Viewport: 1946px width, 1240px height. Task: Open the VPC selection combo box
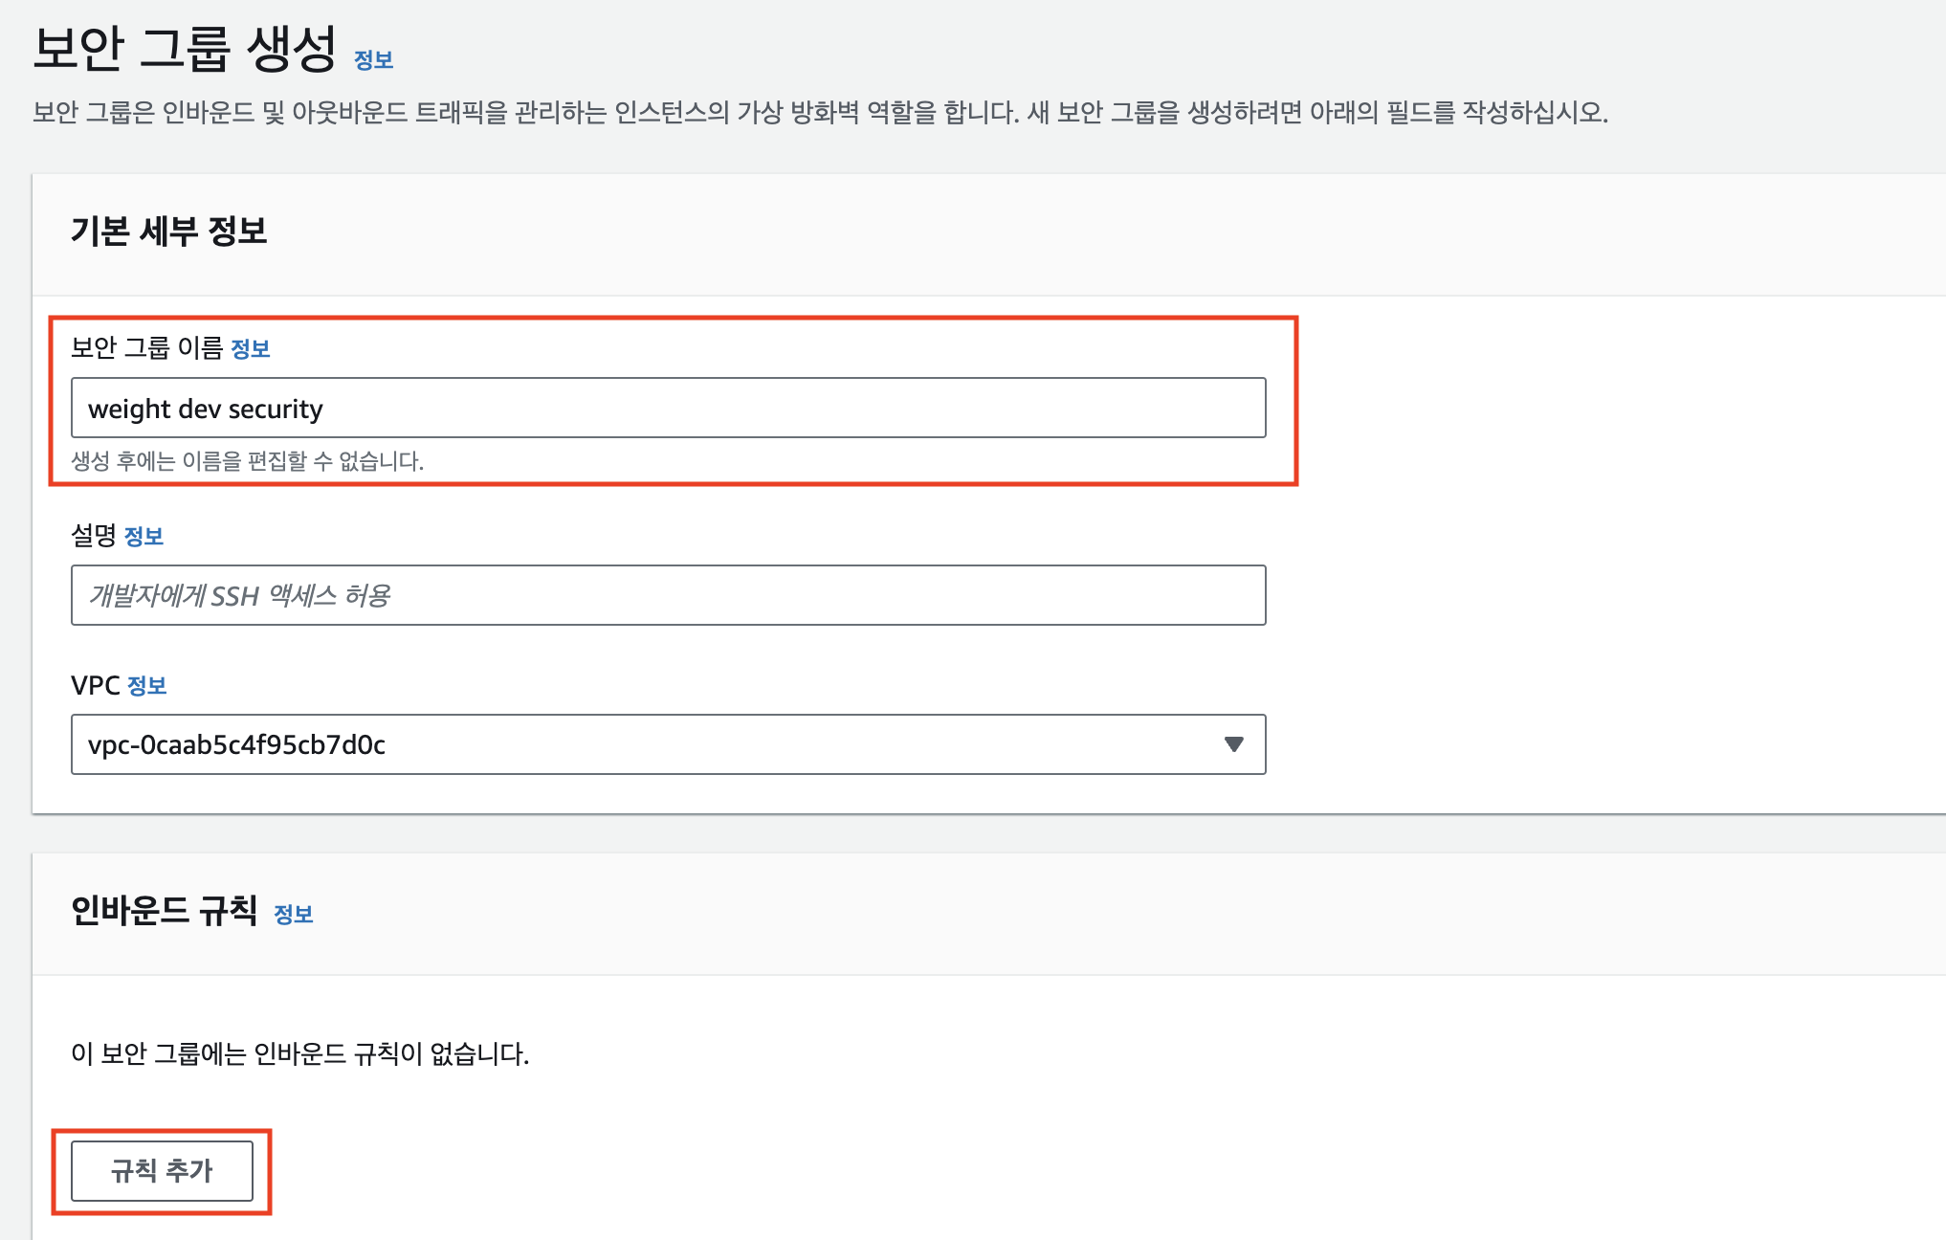[668, 744]
